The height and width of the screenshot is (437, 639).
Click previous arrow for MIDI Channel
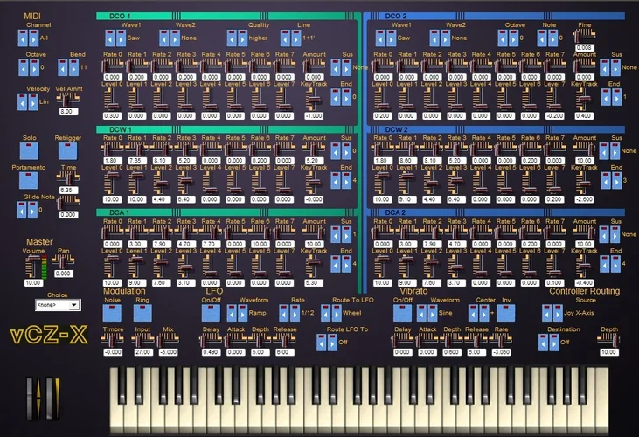point(23,38)
